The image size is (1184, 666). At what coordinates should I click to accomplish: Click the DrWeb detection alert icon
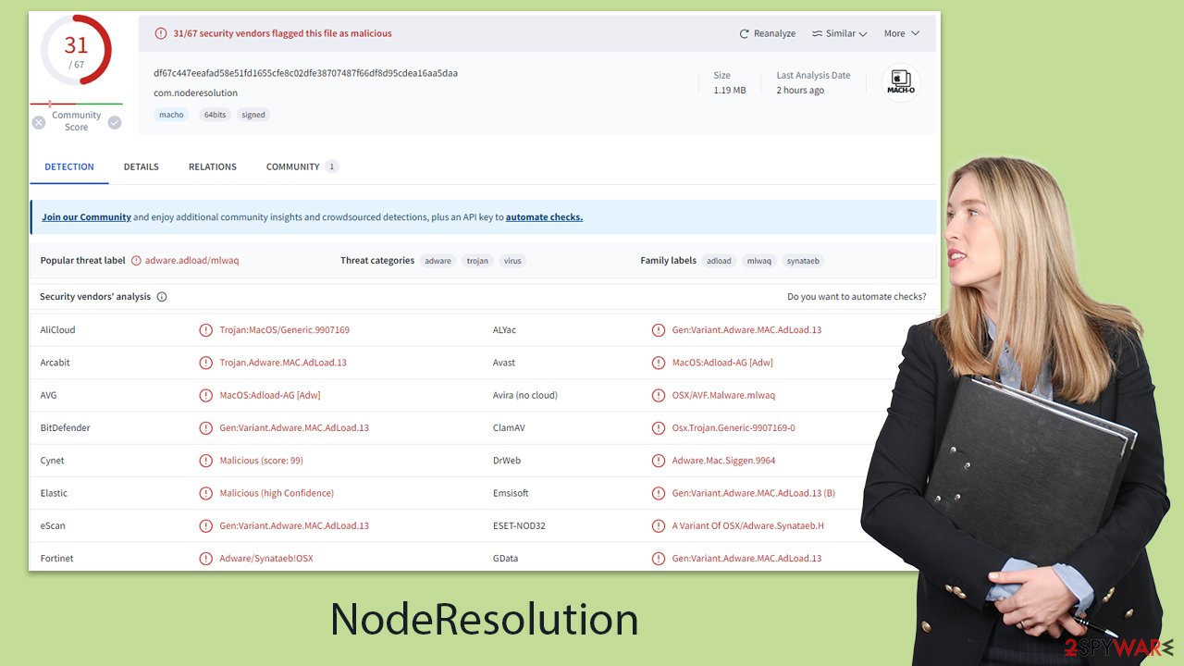pyautogui.click(x=659, y=461)
